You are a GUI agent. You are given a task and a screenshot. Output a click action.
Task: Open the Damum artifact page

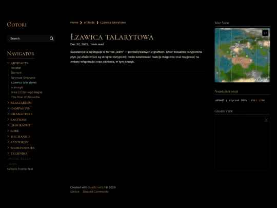click(x=16, y=73)
